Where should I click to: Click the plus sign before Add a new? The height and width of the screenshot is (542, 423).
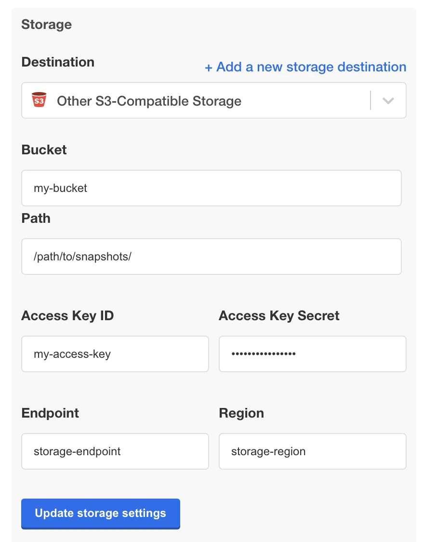pos(208,68)
